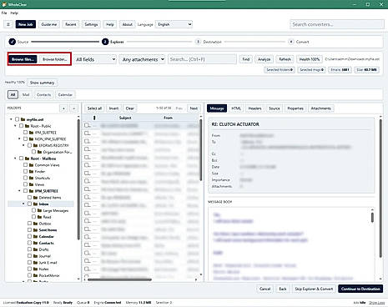Tick the Root - Public checkbox
Screen dimensions: 388x307
(x=21, y=126)
